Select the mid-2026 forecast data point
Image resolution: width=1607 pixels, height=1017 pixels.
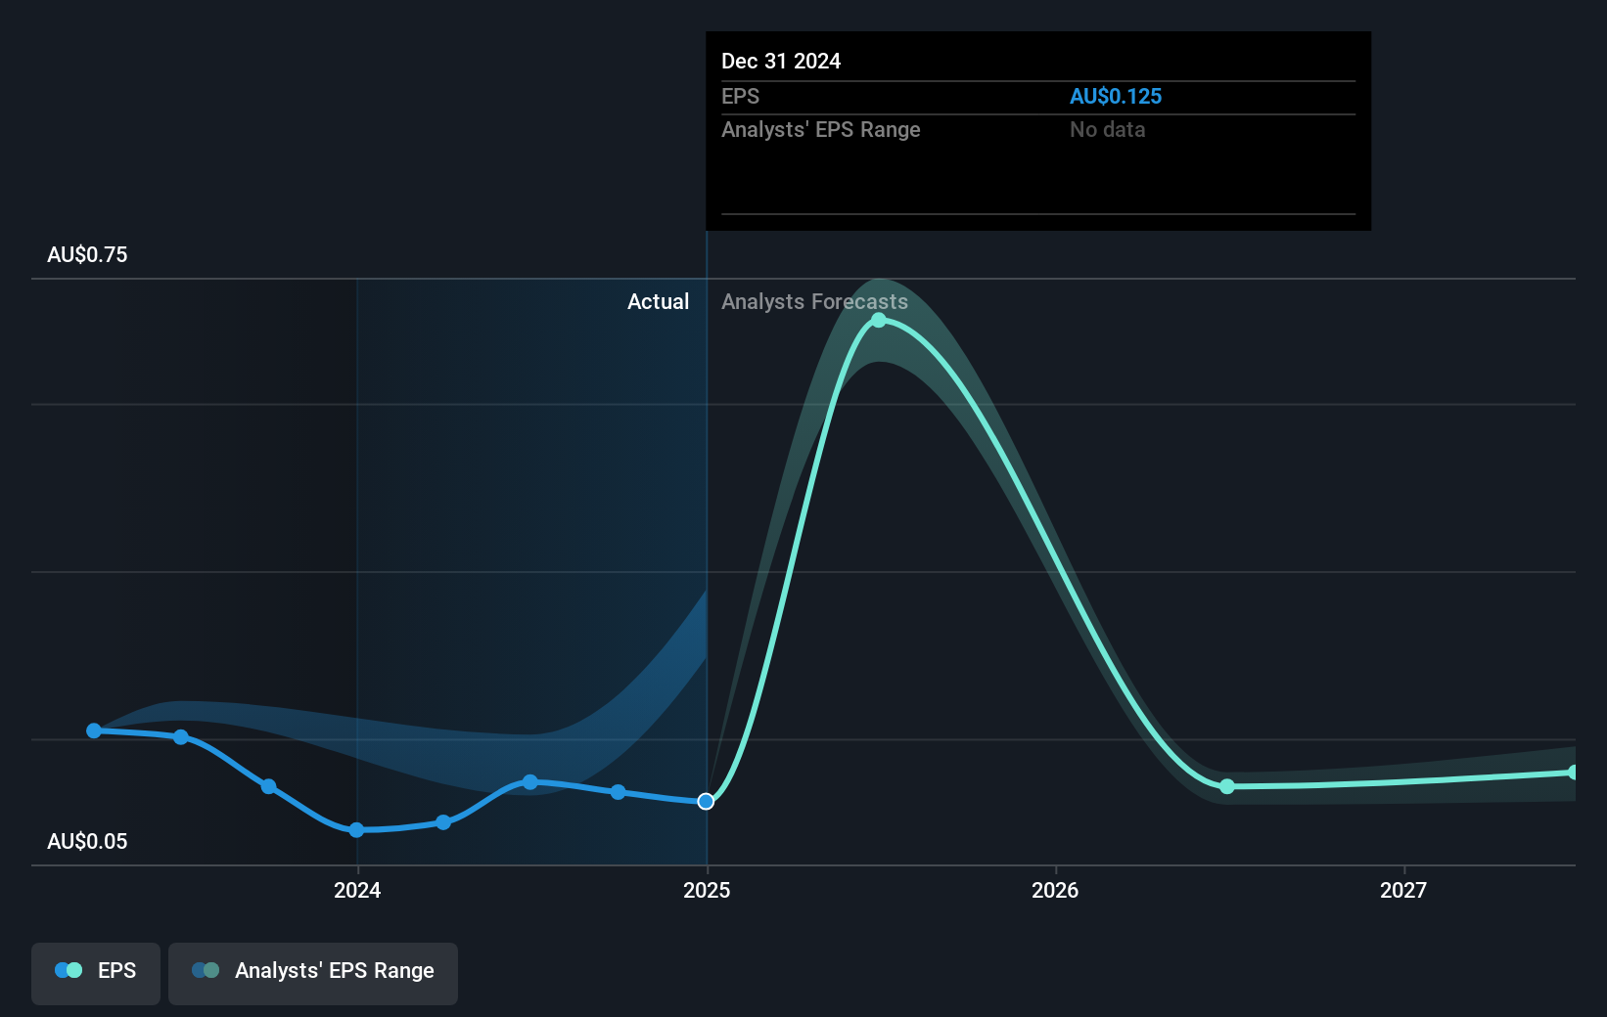pos(1227,786)
